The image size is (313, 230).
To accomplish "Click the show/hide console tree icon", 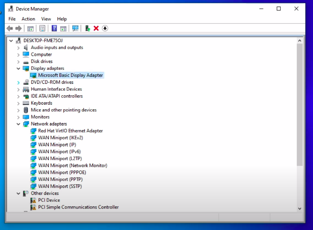I will click(31, 29).
